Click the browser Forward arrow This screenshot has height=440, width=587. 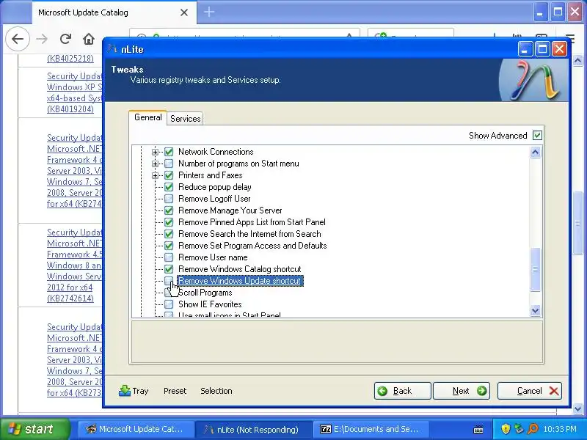pyautogui.click(x=42, y=39)
